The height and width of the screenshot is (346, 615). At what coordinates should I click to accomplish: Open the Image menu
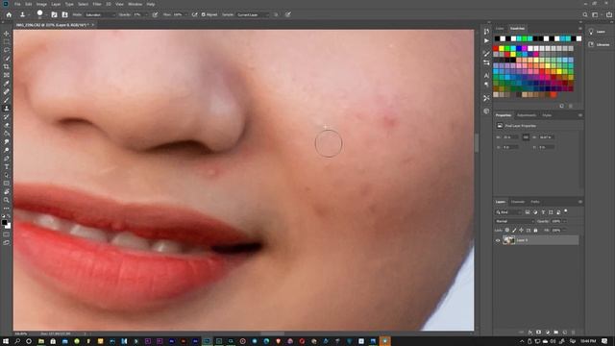coord(41,4)
